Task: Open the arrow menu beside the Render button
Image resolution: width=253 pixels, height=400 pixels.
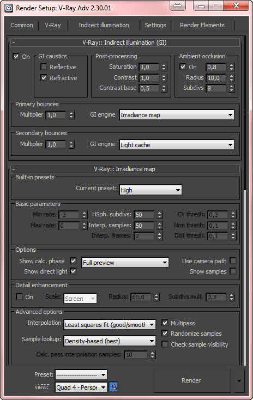Action: coord(239,380)
